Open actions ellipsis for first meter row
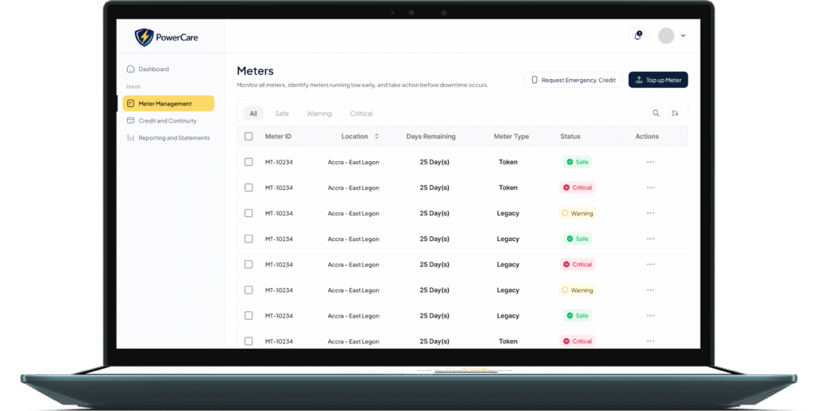The width and height of the screenshot is (818, 411). (650, 162)
